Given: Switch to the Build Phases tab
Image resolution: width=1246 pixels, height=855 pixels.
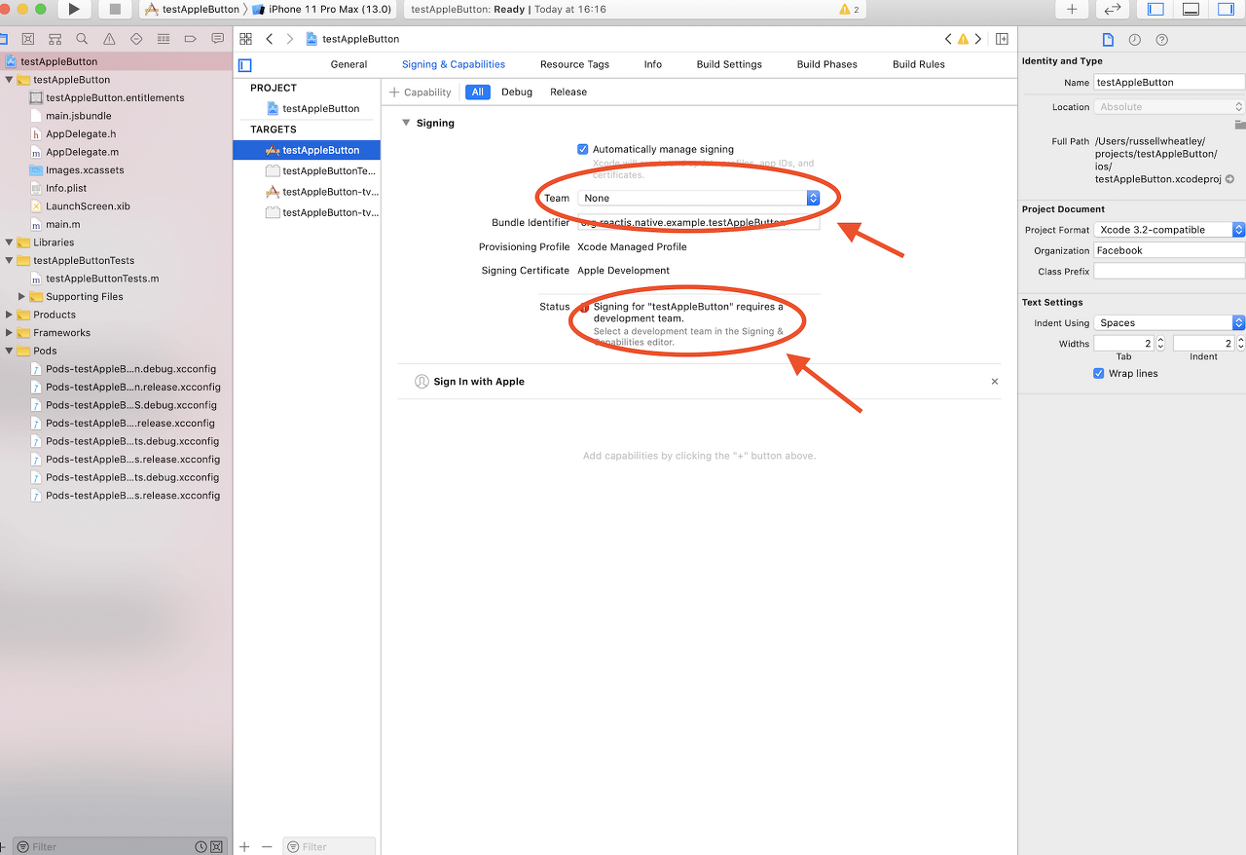Looking at the screenshot, I should pyautogui.click(x=826, y=64).
